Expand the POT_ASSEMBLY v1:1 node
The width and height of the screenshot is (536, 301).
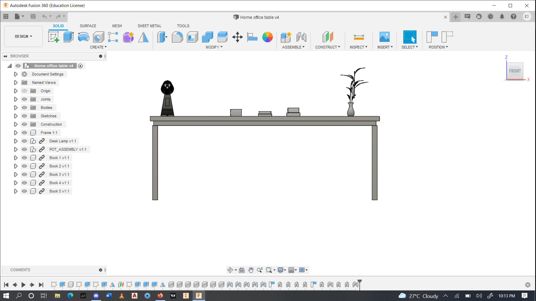pyautogui.click(x=16, y=149)
